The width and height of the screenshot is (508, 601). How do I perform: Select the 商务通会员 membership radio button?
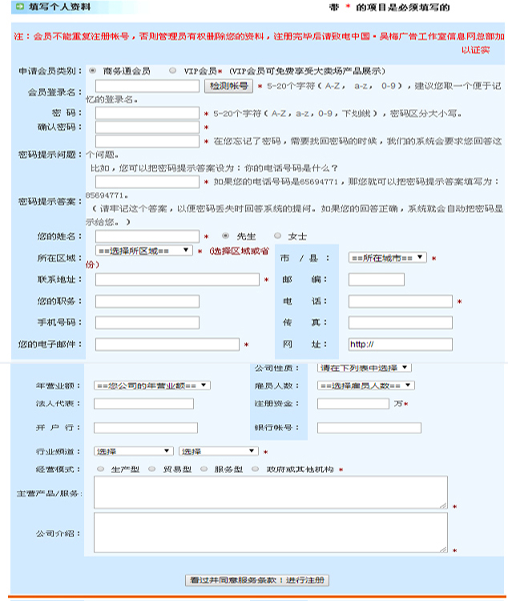pos(92,71)
